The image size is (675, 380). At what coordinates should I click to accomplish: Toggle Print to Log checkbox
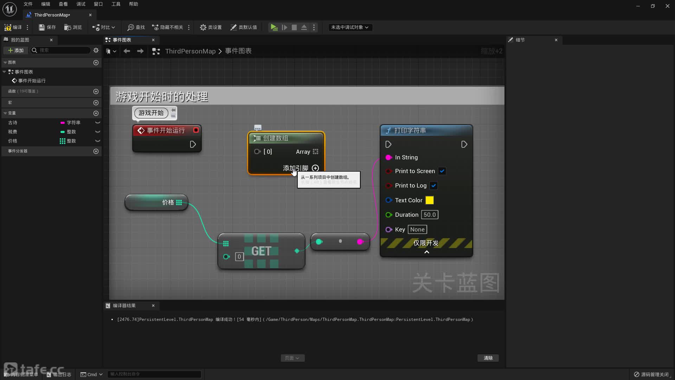[x=434, y=186]
